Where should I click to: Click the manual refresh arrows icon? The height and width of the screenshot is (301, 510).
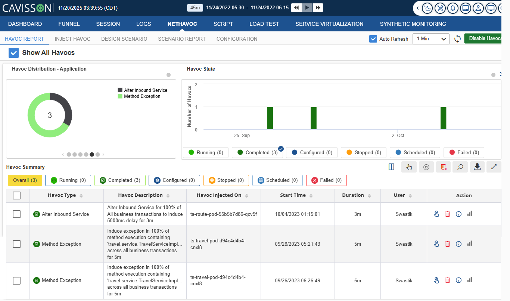coord(457,39)
